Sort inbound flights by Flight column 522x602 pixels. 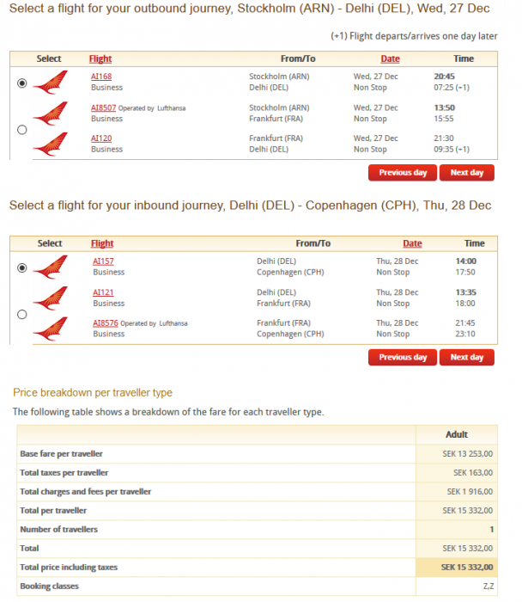pos(102,243)
